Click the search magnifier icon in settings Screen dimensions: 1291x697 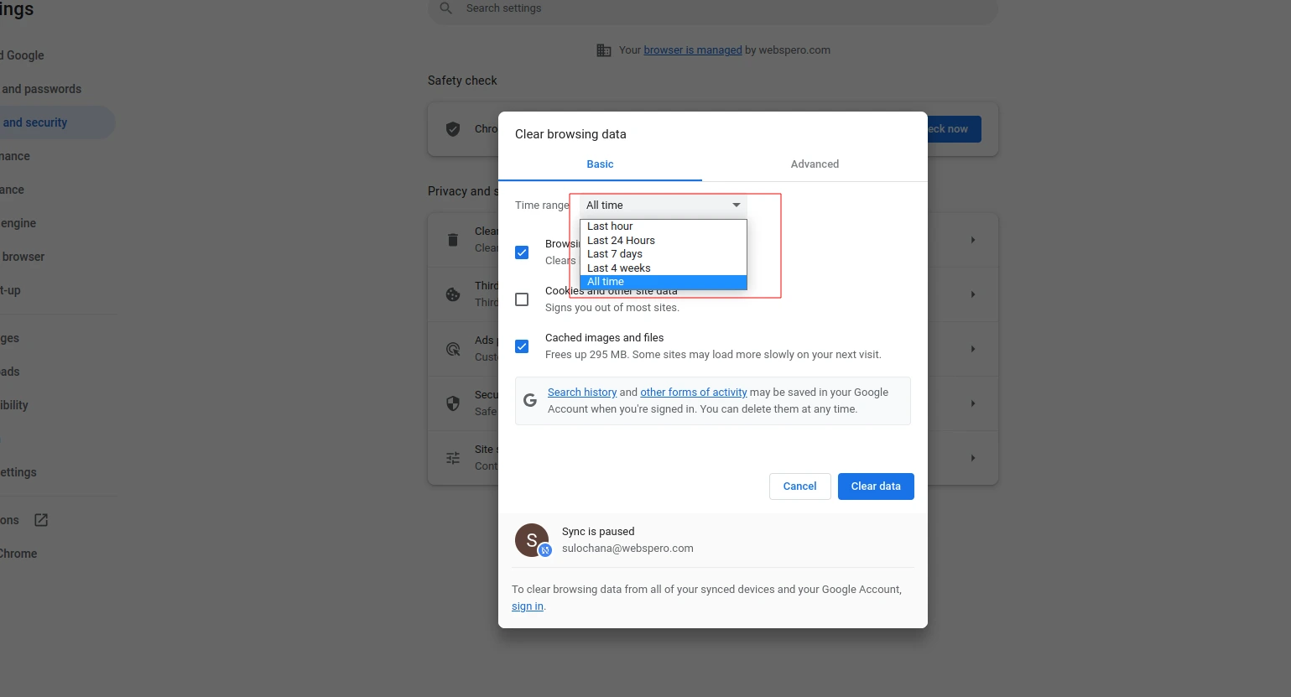coord(446,8)
